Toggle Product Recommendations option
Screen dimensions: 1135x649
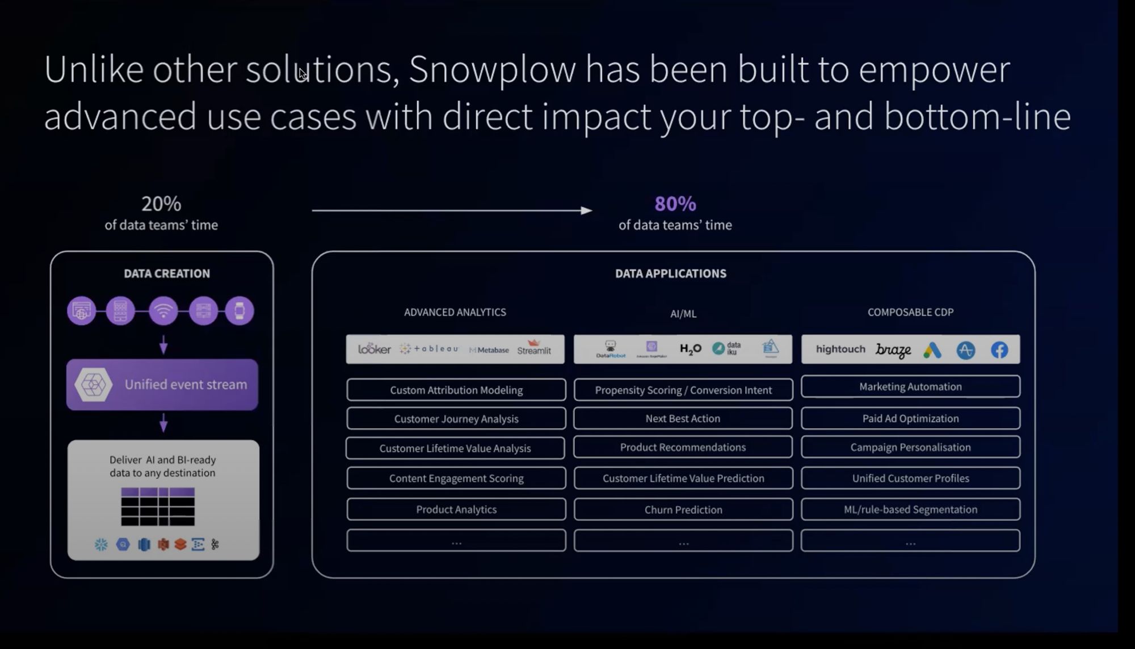[683, 447]
